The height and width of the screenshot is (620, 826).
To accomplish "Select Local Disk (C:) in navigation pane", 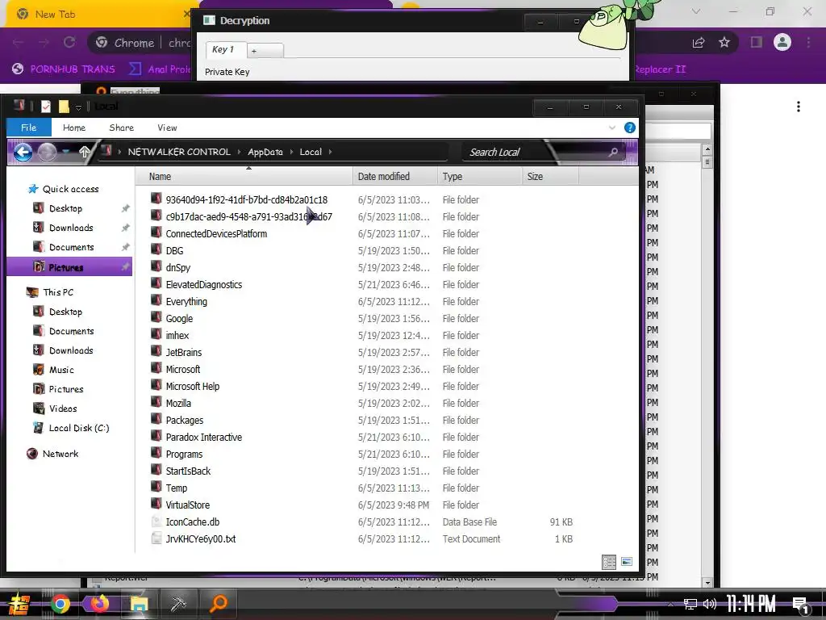I will [x=79, y=428].
